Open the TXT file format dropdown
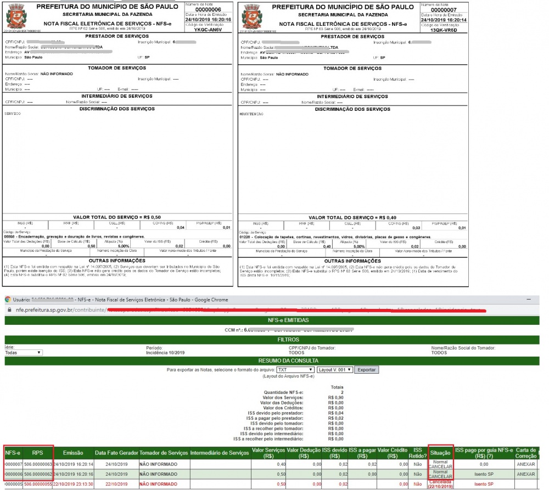Viewport: 549px width, 490px height. point(295,370)
